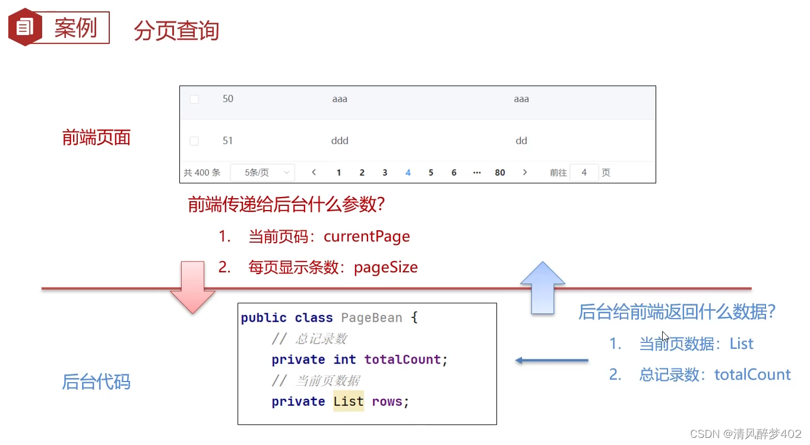This screenshot has width=810, height=445.
Task: Select last page 80 in pagination
Action: (500, 173)
